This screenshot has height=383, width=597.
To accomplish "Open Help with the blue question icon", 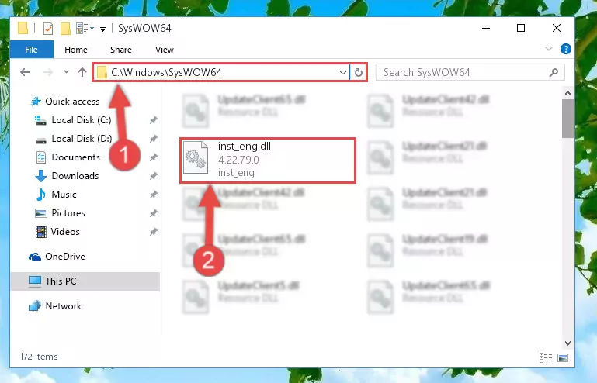I will click(565, 49).
